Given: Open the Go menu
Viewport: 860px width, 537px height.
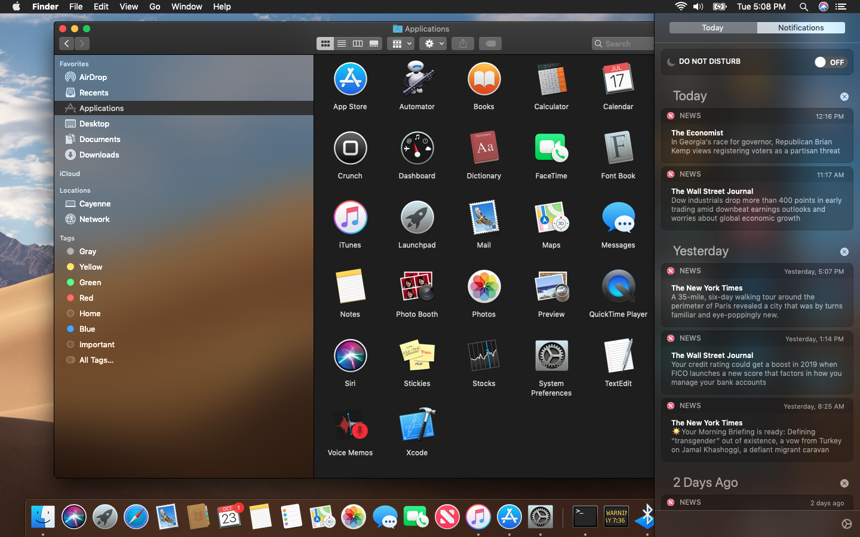Looking at the screenshot, I should pos(155,7).
